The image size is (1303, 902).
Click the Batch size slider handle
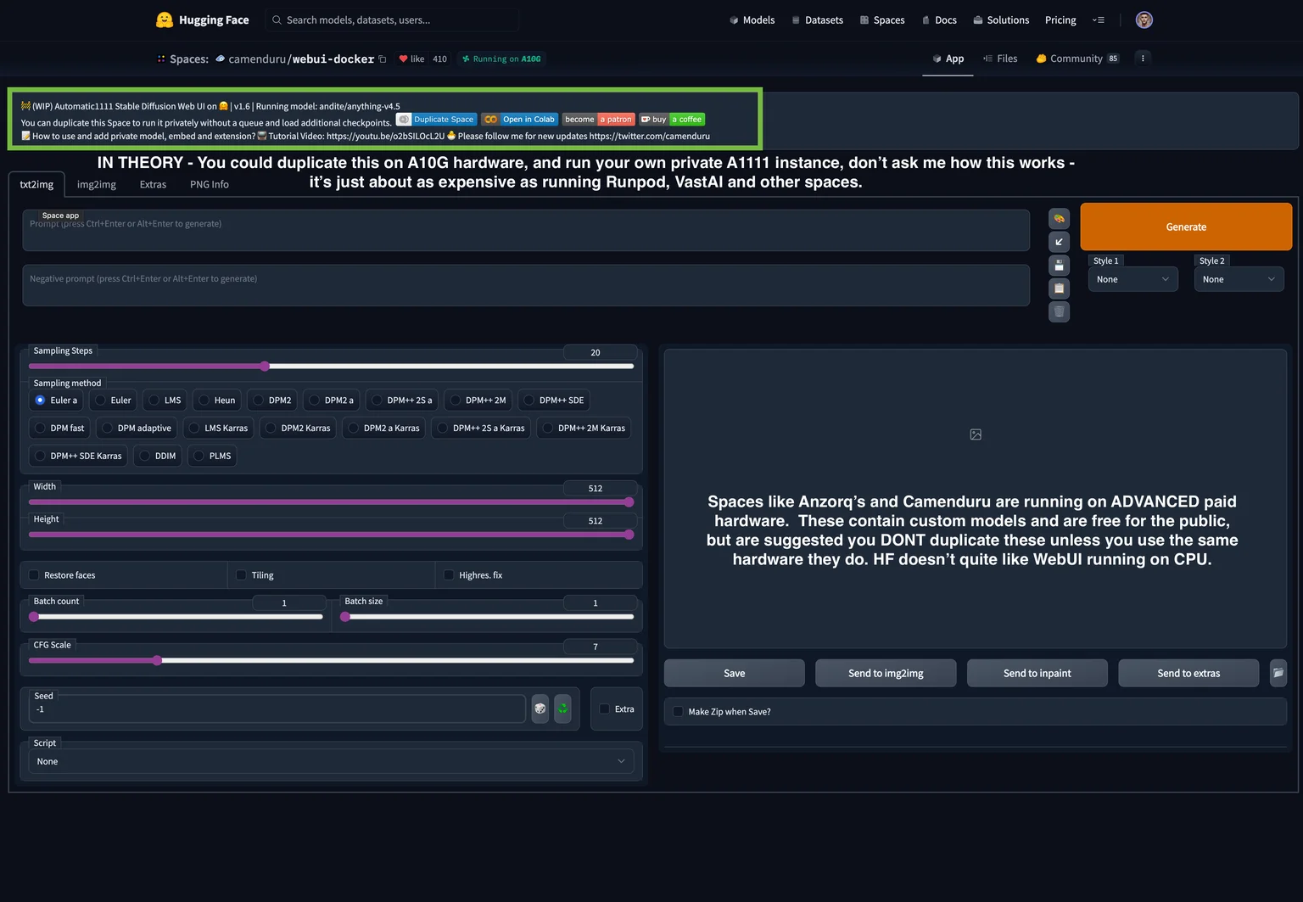[345, 617]
